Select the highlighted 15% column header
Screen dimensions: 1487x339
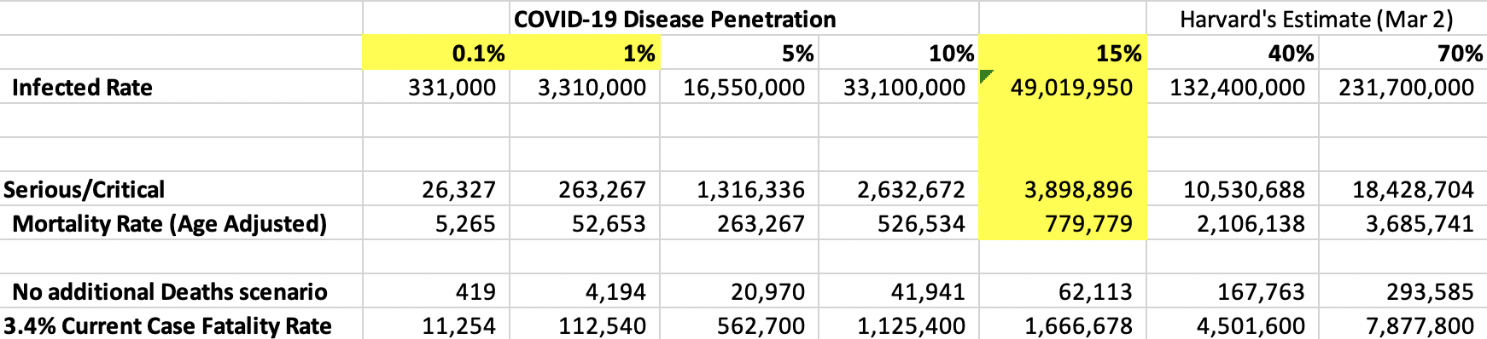pos(1063,53)
